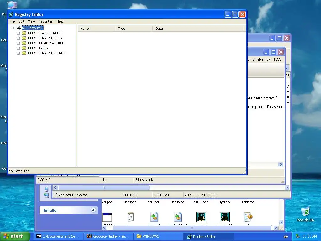
Task: Switch to Resource Hacker taskbar button
Action: click(108, 237)
